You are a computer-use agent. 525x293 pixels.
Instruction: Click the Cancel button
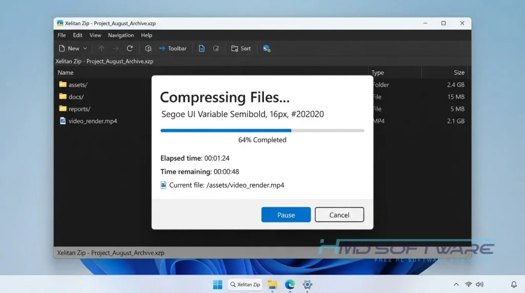point(339,215)
